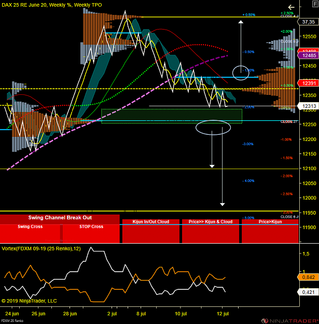The width and height of the screenshot is (319, 324).
Task: Click the CLOSE 27 level label
Action: (288, 121)
